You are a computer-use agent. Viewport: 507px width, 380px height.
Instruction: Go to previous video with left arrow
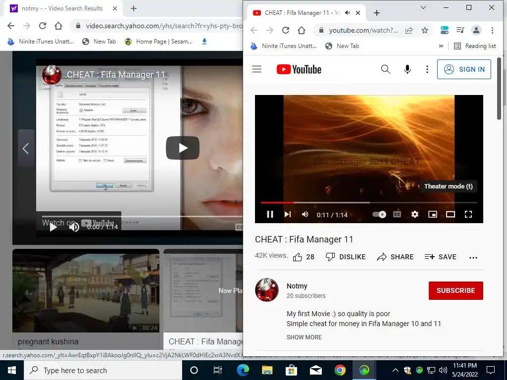tap(26, 148)
